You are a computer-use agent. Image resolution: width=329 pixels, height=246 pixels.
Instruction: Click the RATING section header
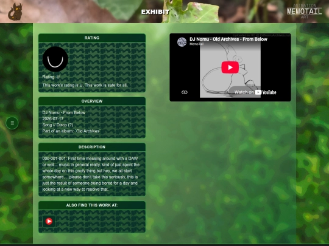point(92,38)
